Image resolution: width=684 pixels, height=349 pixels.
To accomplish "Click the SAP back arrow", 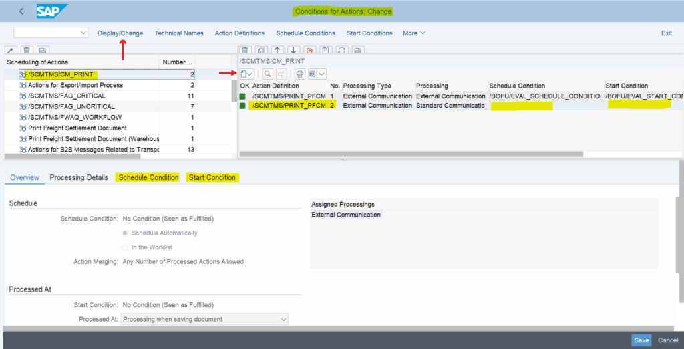I will pos(21,11).
